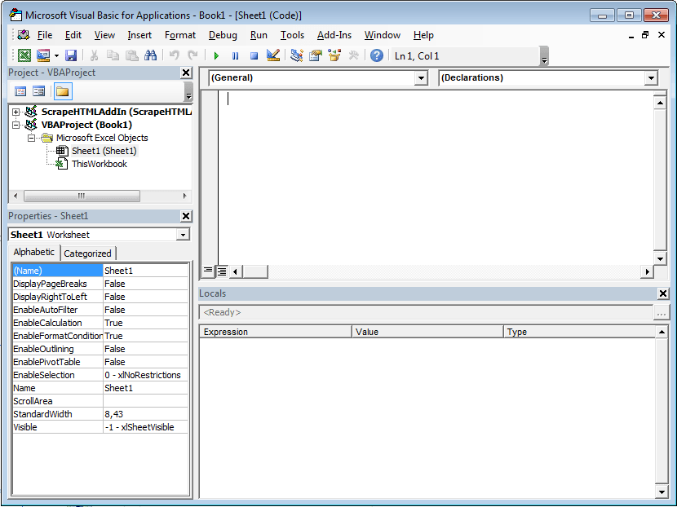Open the Project Explorer toolbar icon
677x507 pixels.
click(x=297, y=55)
